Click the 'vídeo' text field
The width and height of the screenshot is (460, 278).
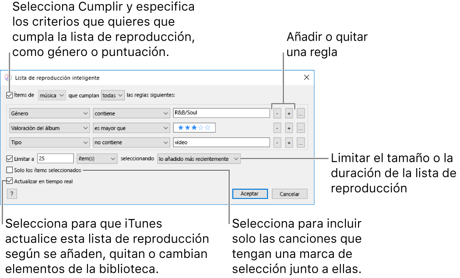click(221, 142)
